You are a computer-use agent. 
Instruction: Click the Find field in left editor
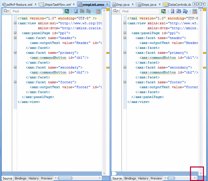coord(36,11)
